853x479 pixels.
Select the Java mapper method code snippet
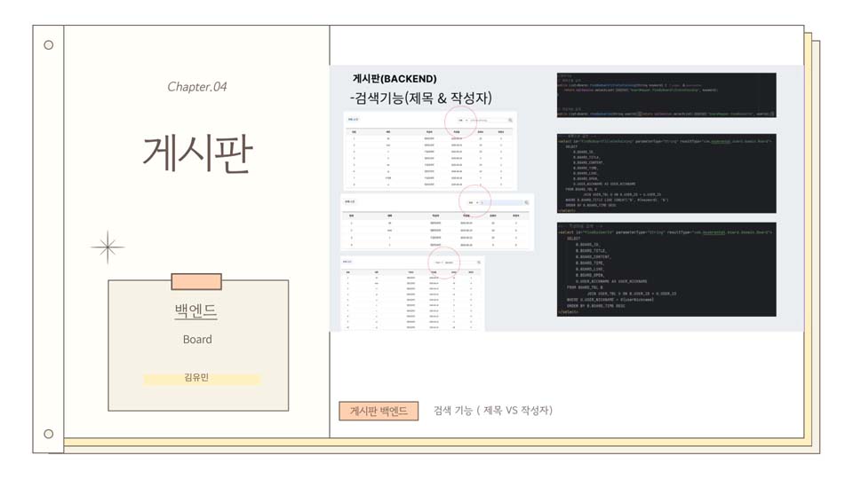[666, 95]
